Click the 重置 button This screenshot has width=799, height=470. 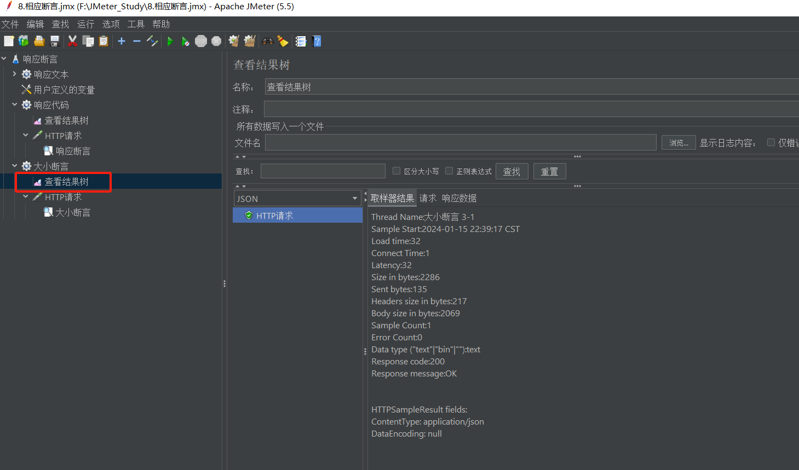549,171
